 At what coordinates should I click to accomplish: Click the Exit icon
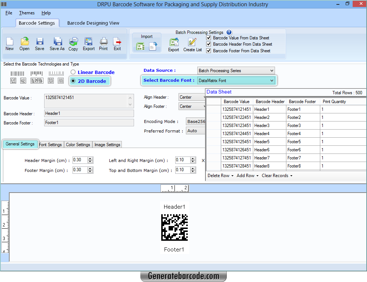117,42
